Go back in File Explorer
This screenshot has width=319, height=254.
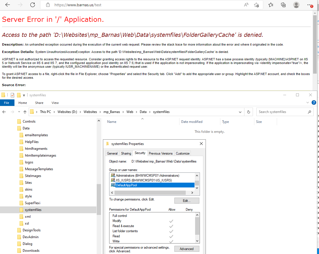pos(4,112)
